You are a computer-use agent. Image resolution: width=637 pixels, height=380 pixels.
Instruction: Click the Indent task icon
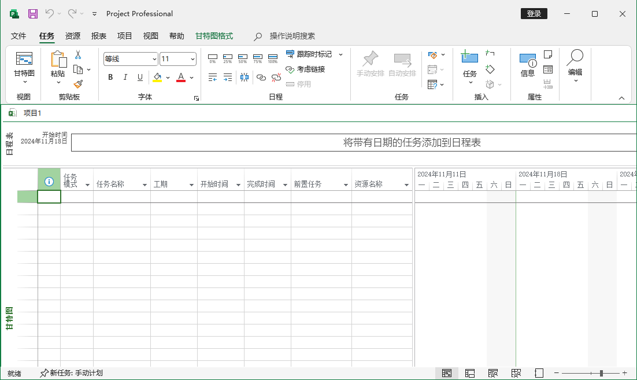click(x=228, y=78)
